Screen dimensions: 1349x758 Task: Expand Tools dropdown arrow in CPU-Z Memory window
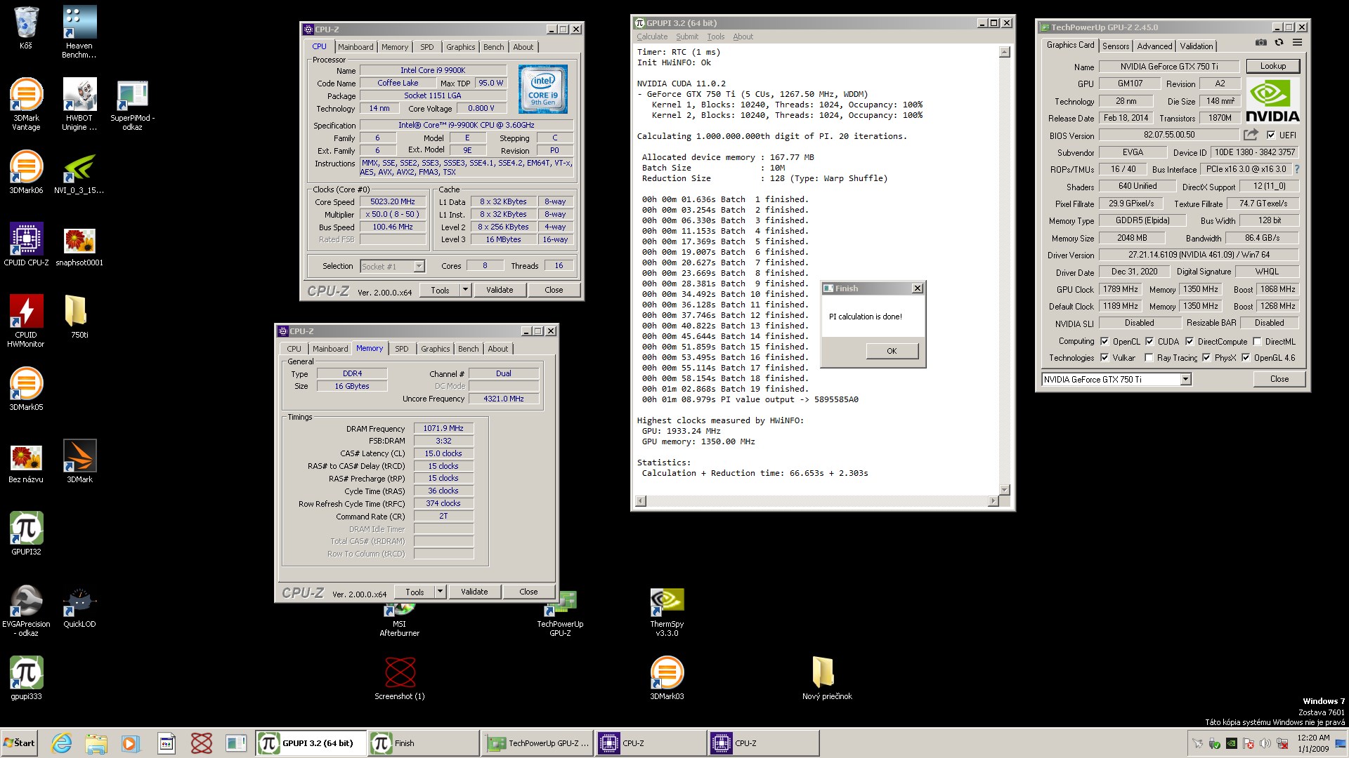(x=440, y=592)
